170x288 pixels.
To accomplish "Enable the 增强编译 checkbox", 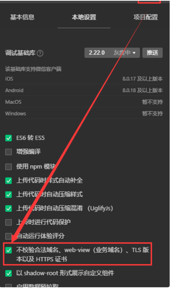I will pyautogui.click(x=9, y=152).
